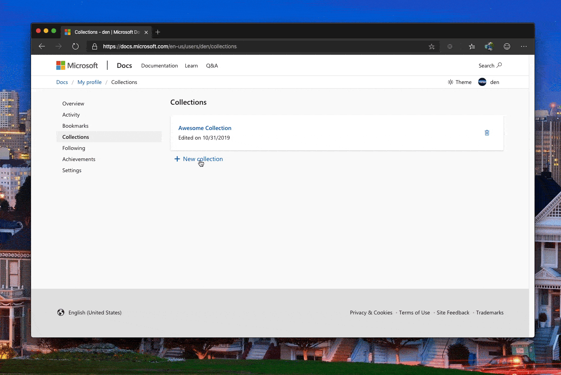Reload the page with refresh icon

[x=75, y=46]
